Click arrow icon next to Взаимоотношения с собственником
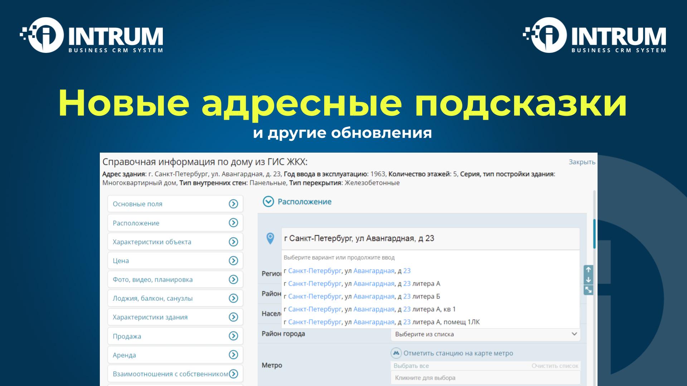The width and height of the screenshot is (687, 386). (233, 374)
